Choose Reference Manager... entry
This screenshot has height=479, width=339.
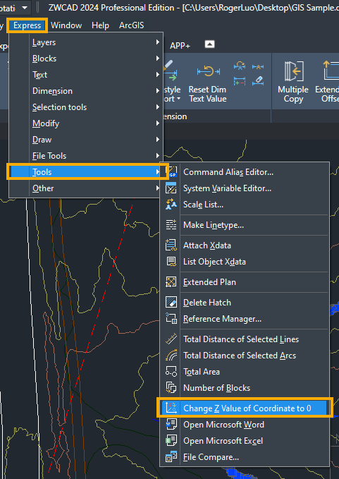coord(245,319)
